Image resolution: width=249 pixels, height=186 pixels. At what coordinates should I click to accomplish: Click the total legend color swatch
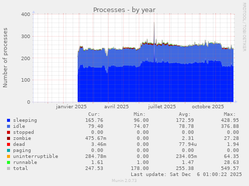click(x=9, y=168)
